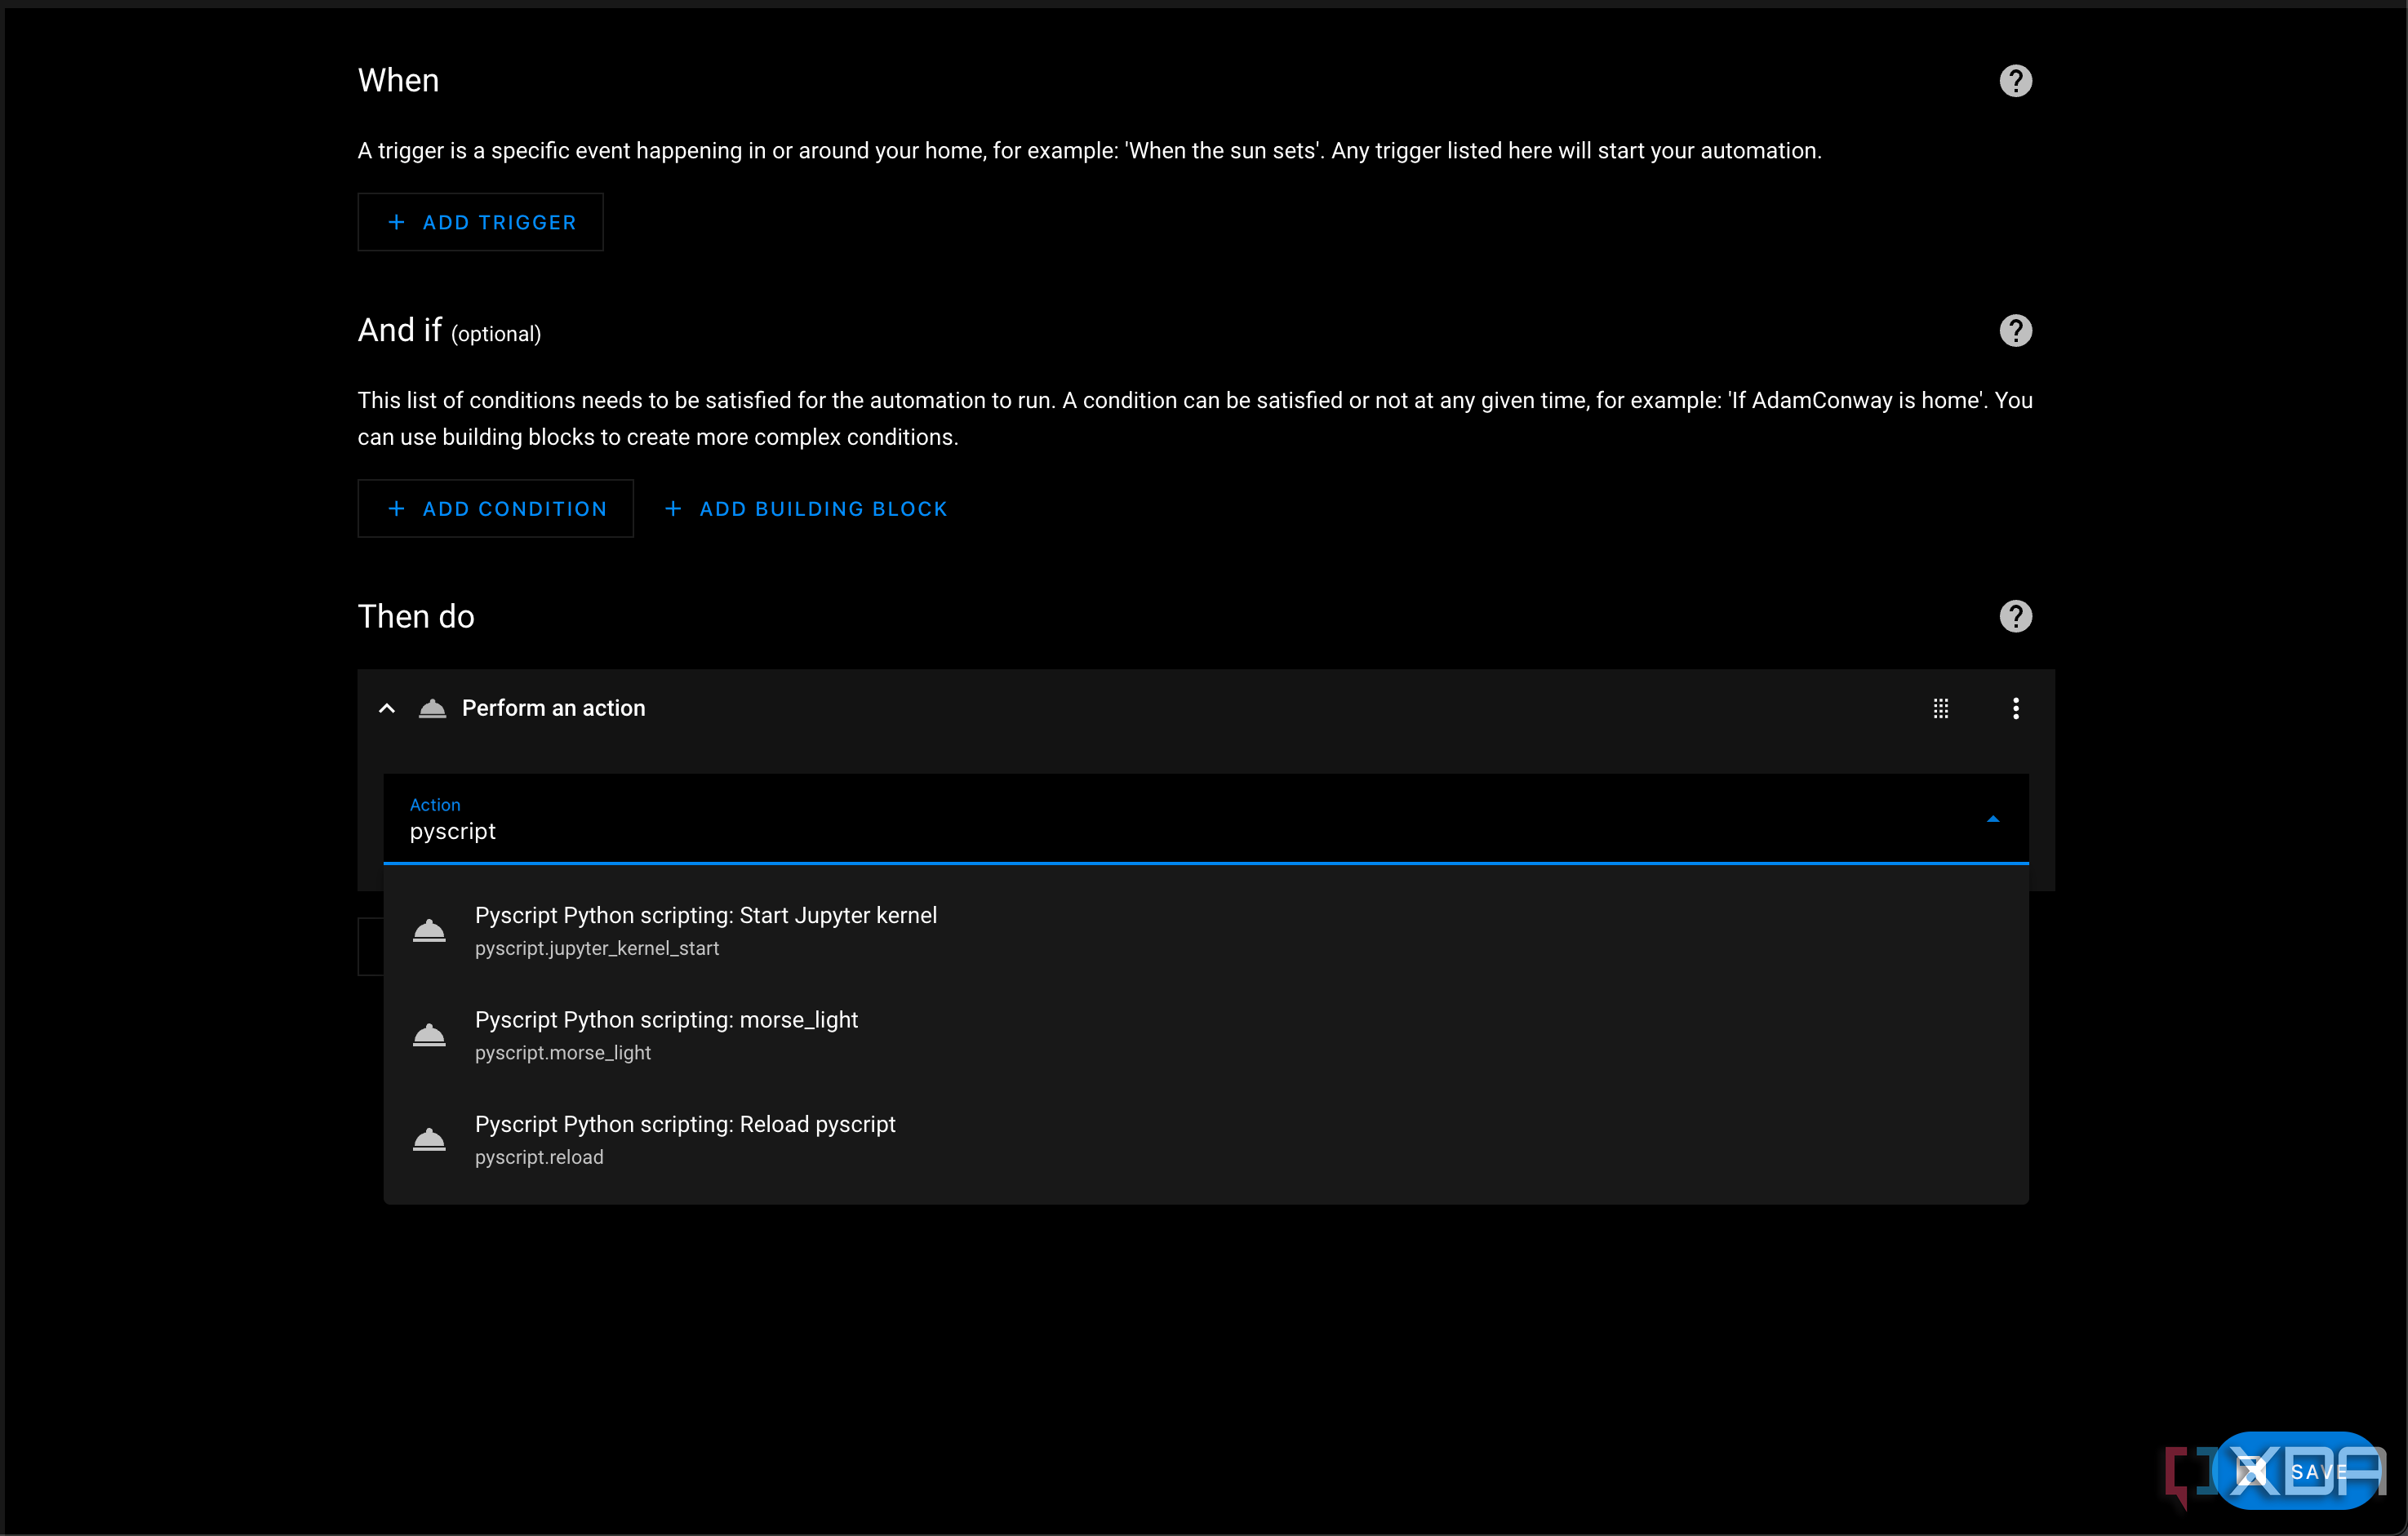Close the Action dropdown using the arrow

coord(1992,819)
